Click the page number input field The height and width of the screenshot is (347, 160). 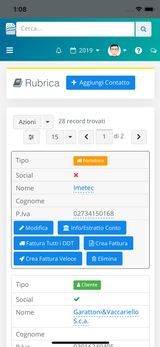click(x=104, y=137)
